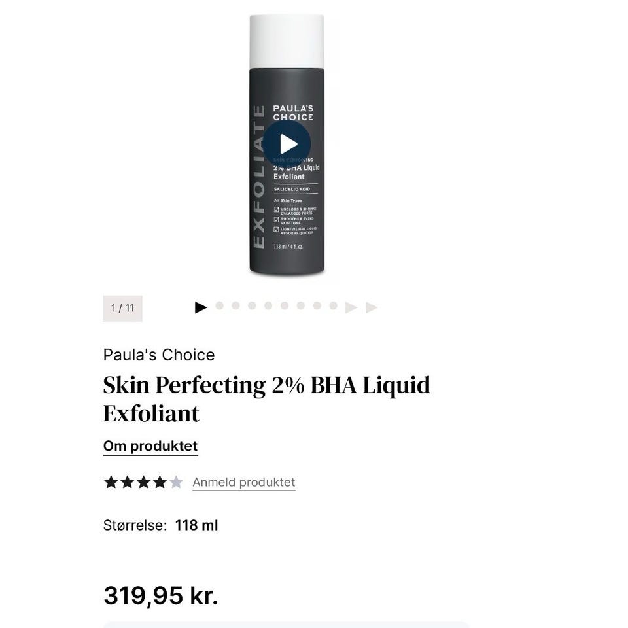
Task: Click the gray fifth rating star
Action: coord(176,482)
